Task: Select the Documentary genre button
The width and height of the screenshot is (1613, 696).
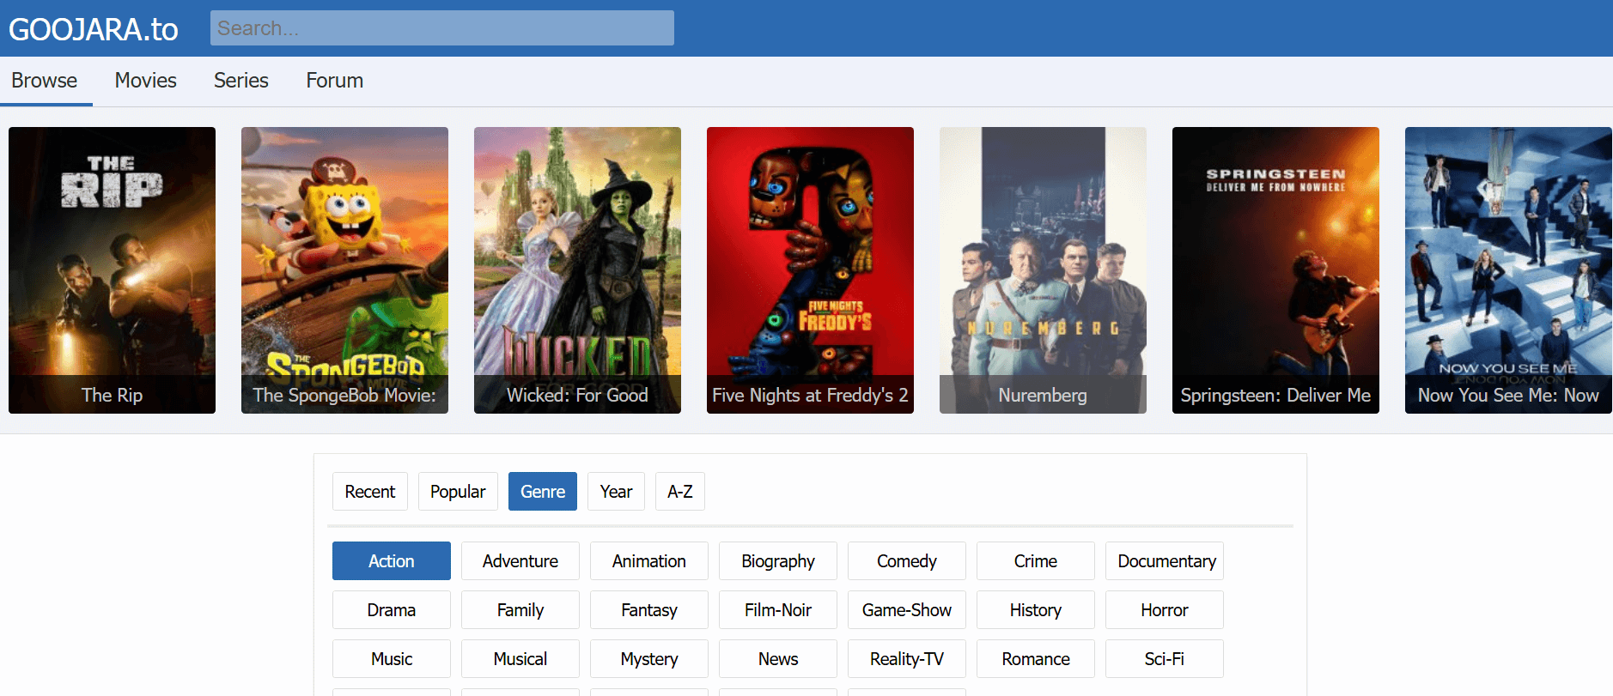Action: pos(1166,561)
